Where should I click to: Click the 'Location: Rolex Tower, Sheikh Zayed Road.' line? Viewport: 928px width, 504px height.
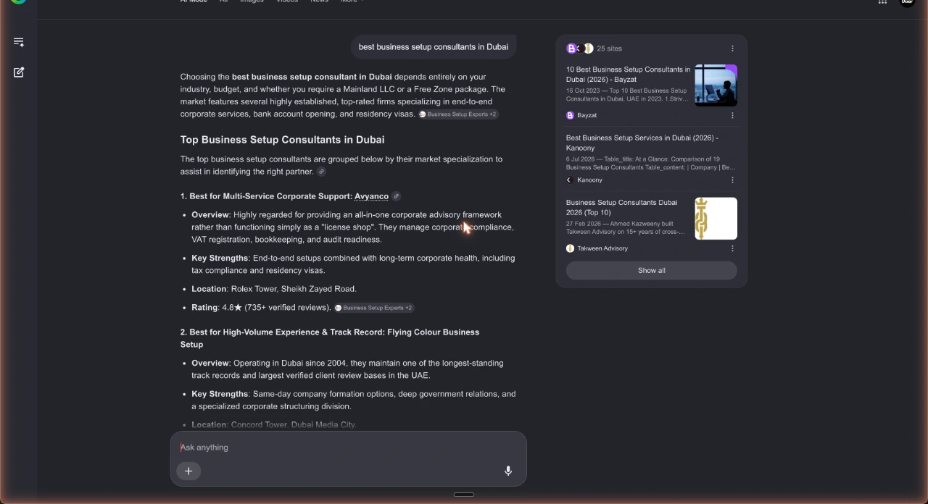(274, 289)
